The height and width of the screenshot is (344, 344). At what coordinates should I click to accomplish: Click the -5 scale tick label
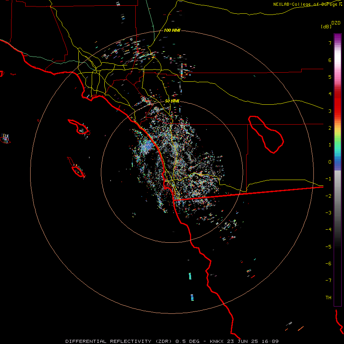pyautogui.click(x=328, y=247)
